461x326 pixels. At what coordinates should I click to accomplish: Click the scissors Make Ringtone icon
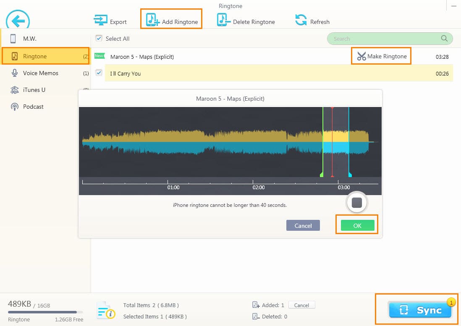[361, 56]
